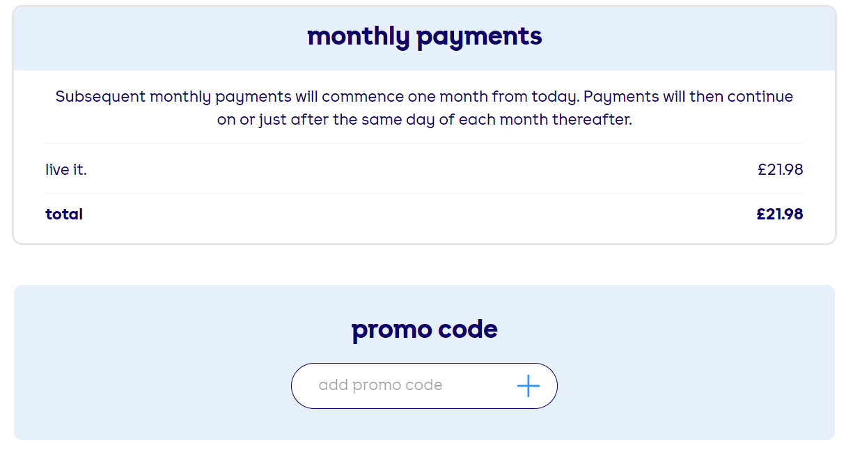Image resolution: width=846 pixels, height=450 pixels.
Task: Click the 'live it.' plan name text
Action: click(x=65, y=169)
